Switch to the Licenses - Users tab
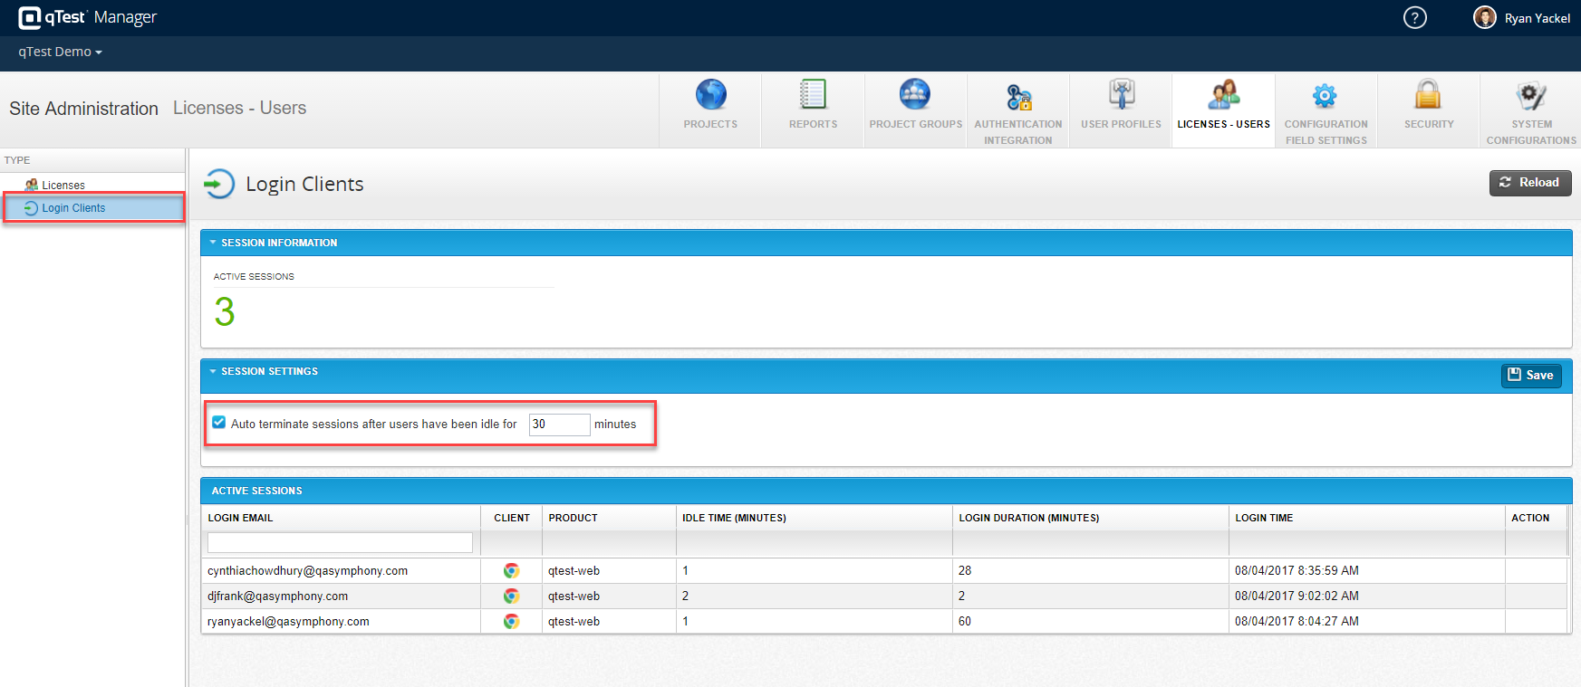 point(1223,109)
